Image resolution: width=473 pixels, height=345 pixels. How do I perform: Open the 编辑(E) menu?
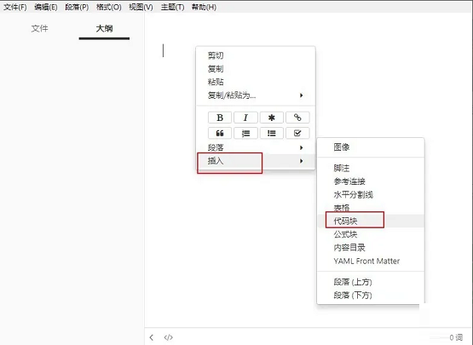point(46,7)
